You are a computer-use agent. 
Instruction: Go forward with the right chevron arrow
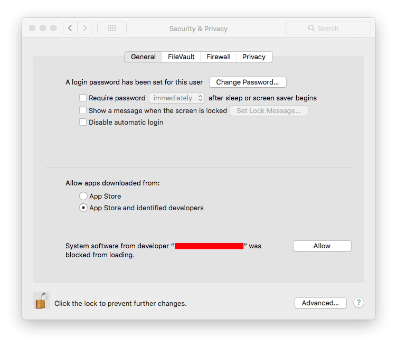pyautogui.click(x=84, y=28)
